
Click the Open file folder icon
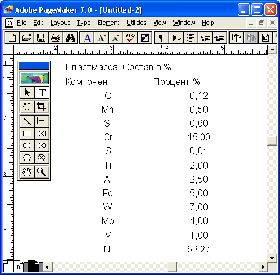pyautogui.click(x=27, y=38)
